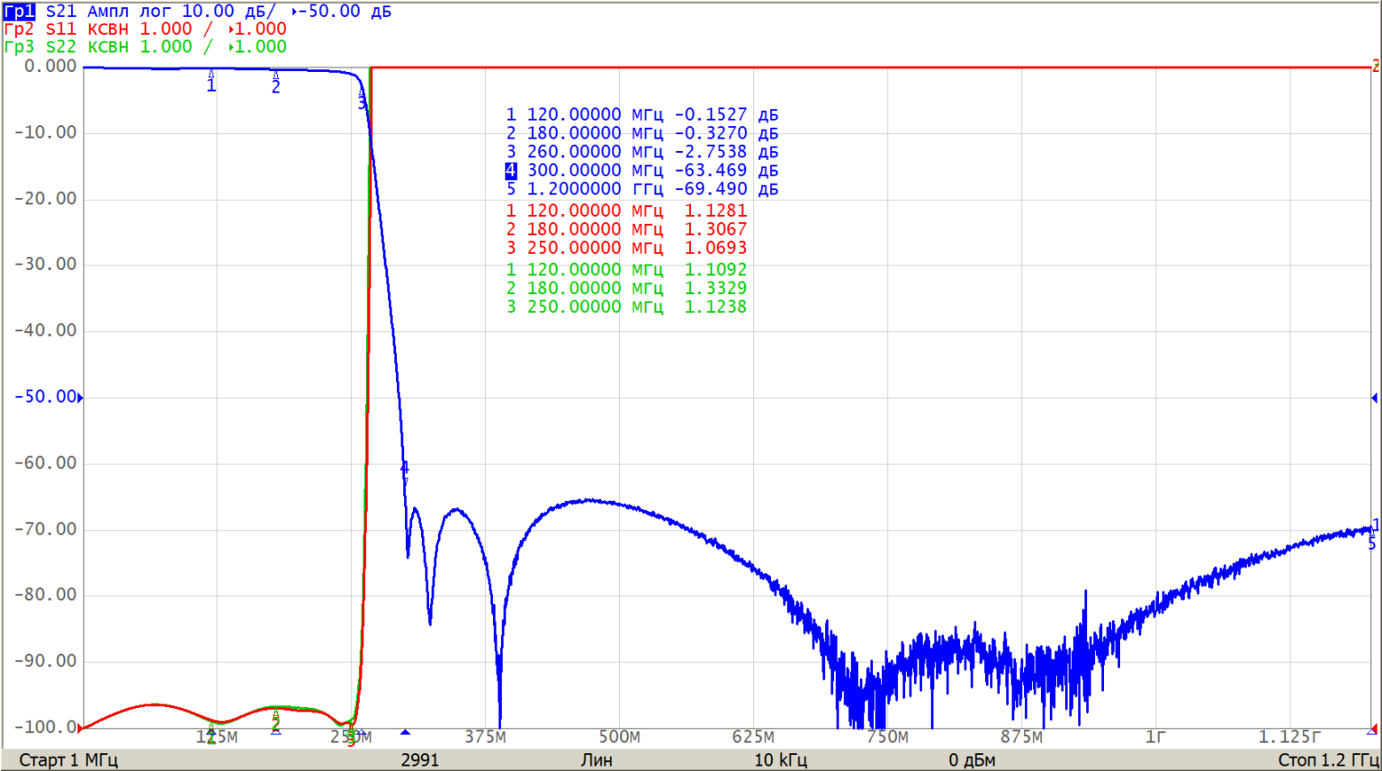Image resolution: width=1382 pixels, height=771 pixels.
Task: Click the solid blue marker triangle on frequency axis
Action: point(405,732)
